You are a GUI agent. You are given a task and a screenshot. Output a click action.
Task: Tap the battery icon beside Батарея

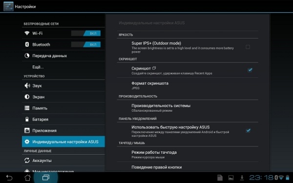click(27, 119)
